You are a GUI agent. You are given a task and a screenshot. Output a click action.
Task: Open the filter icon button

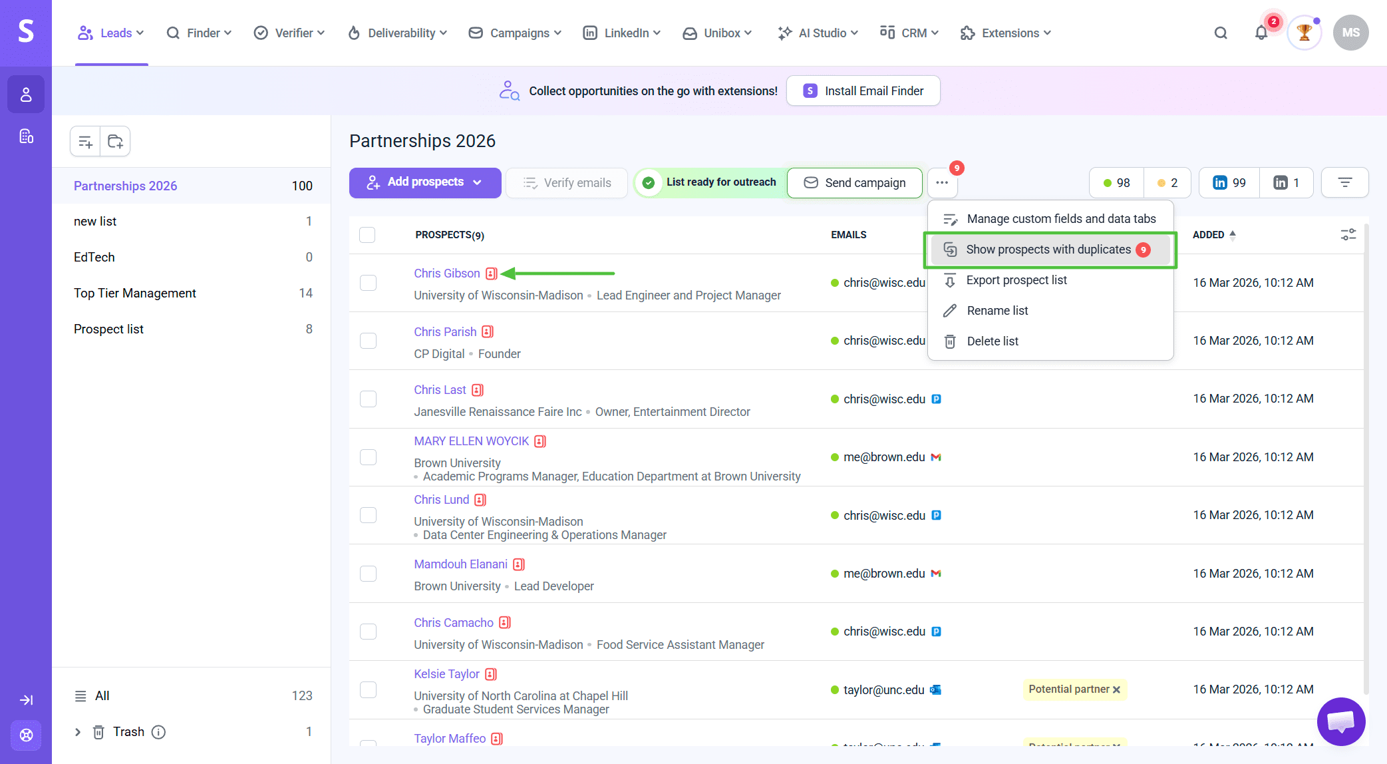(1344, 182)
